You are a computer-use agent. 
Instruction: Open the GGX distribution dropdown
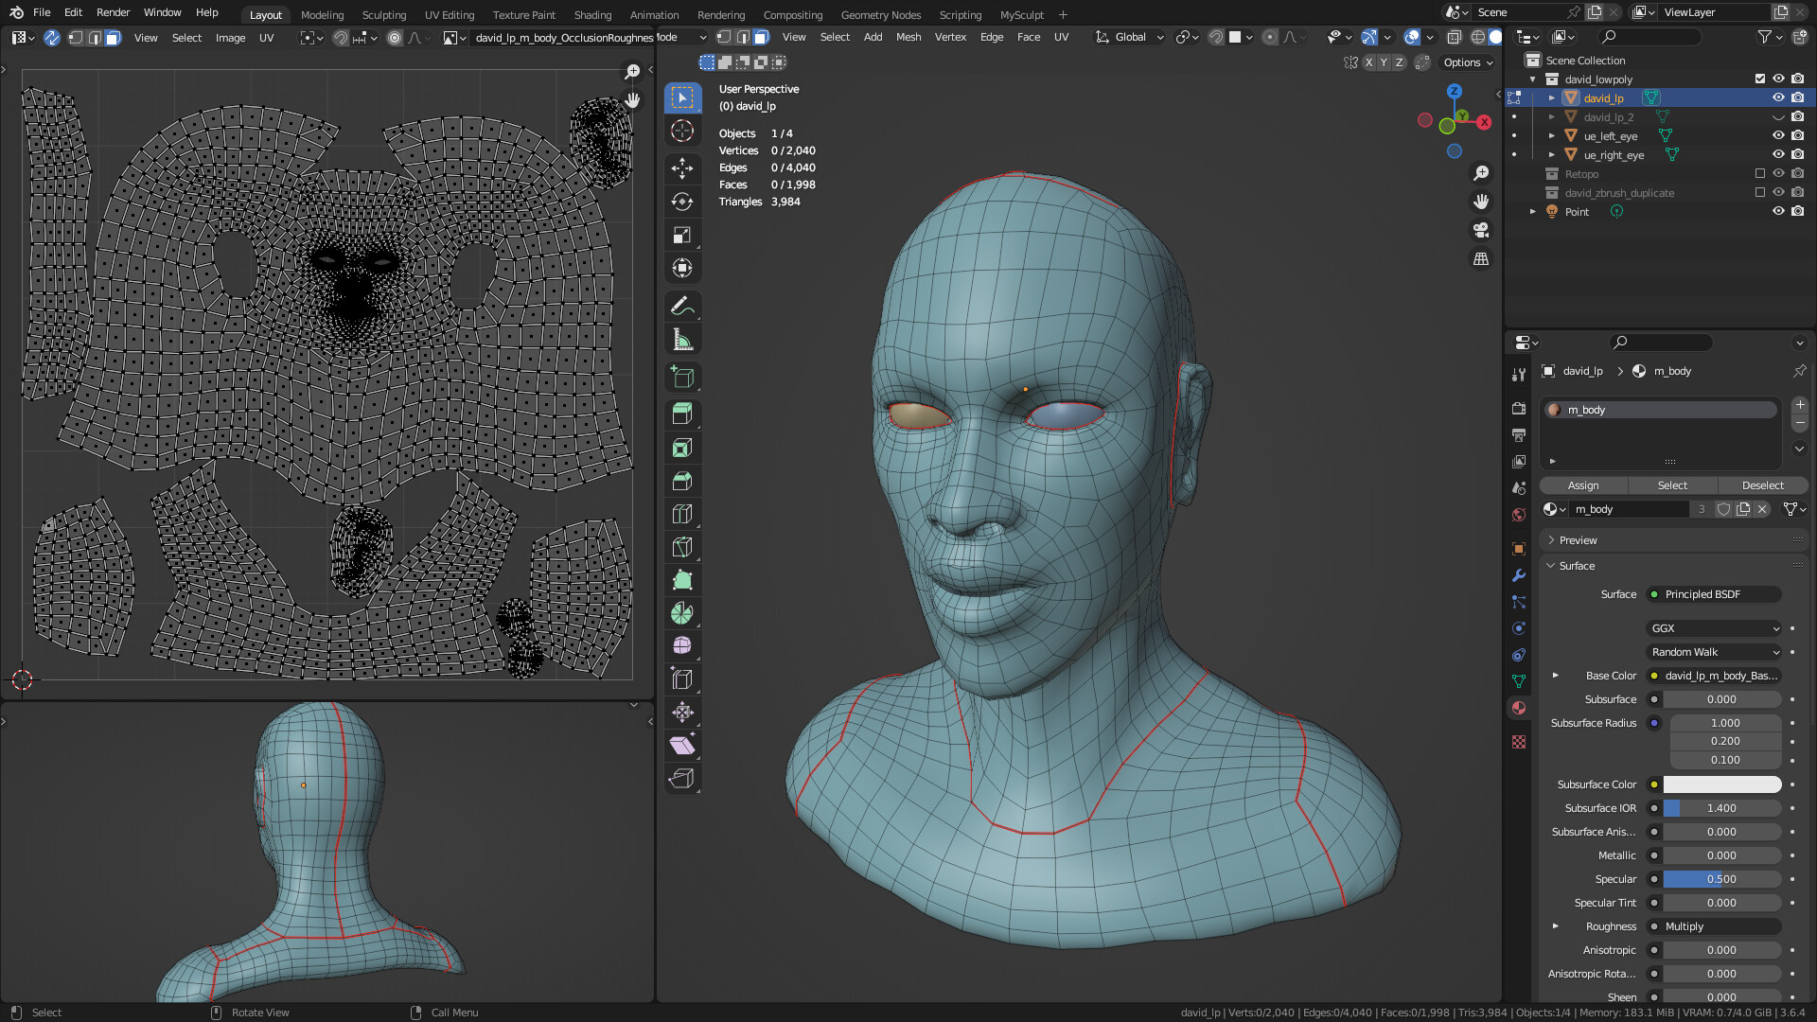[x=1714, y=627]
